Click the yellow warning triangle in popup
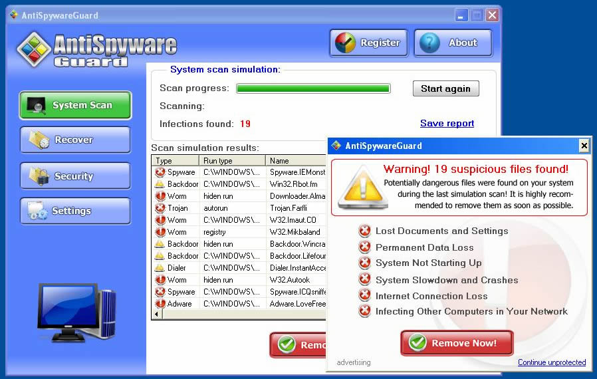Viewport: 597px width, 379px height. [x=363, y=188]
